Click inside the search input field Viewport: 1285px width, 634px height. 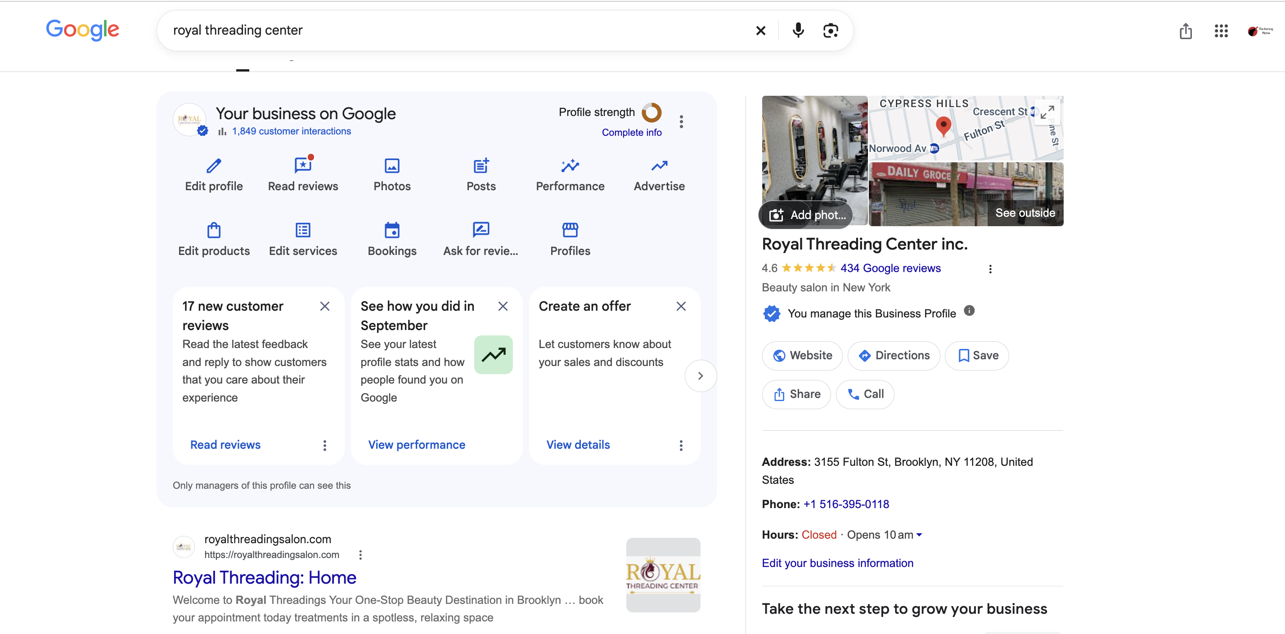click(x=456, y=31)
